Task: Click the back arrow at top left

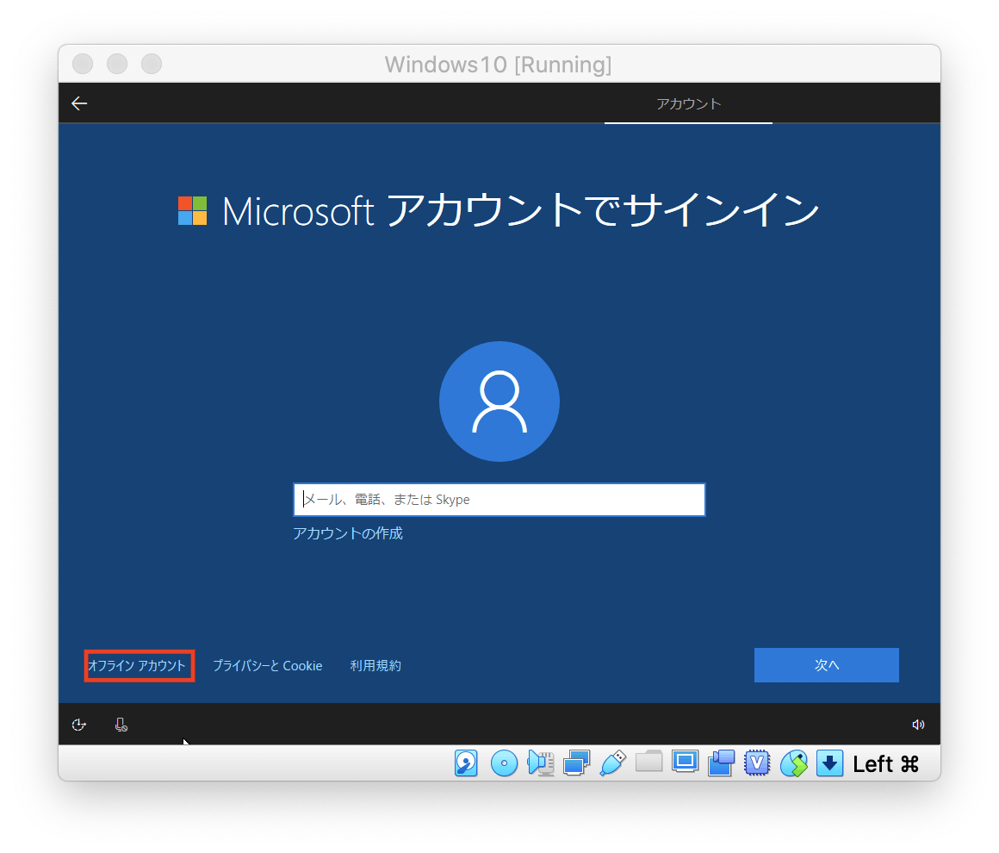Action: coord(78,103)
